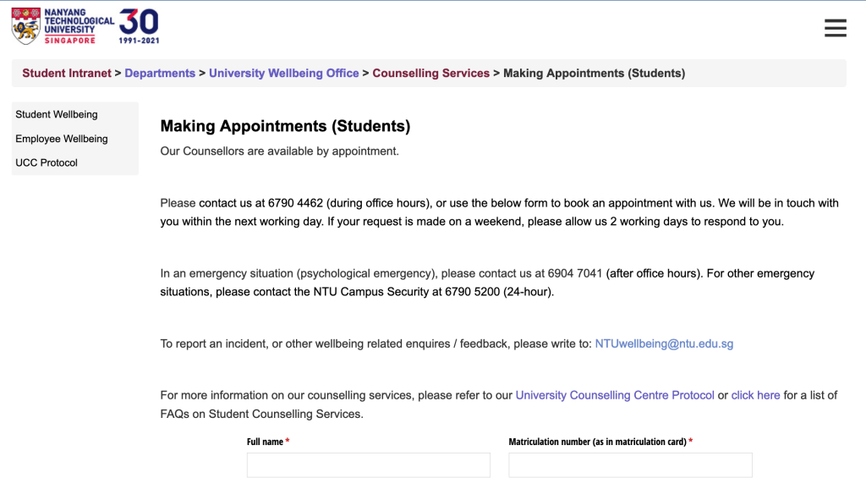Select Student Wellbeing in the sidebar
866x489 pixels.
(57, 114)
